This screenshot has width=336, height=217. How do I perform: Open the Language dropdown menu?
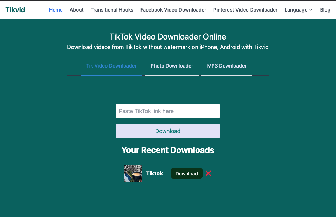coord(298,10)
